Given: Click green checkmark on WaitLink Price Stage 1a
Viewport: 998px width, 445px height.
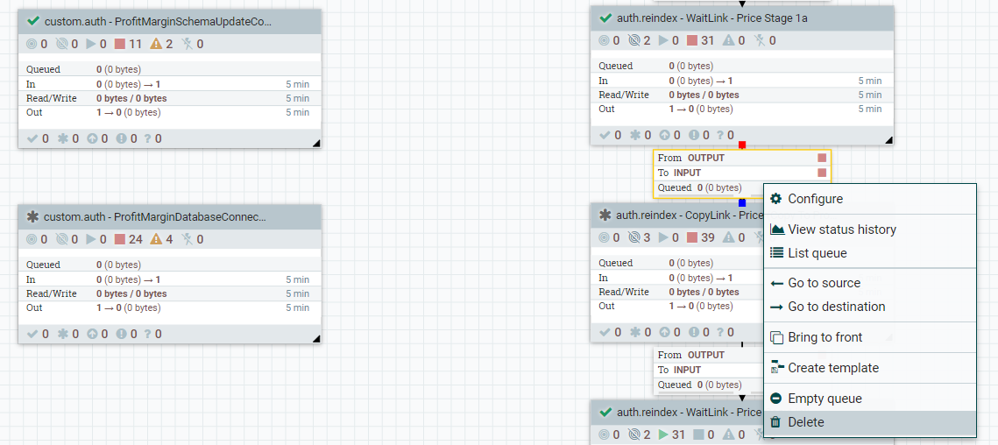Looking at the screenshot, I should [x=606, y=18].
